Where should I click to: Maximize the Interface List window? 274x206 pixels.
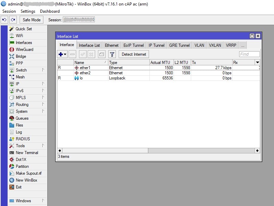(x=252, y=36)
